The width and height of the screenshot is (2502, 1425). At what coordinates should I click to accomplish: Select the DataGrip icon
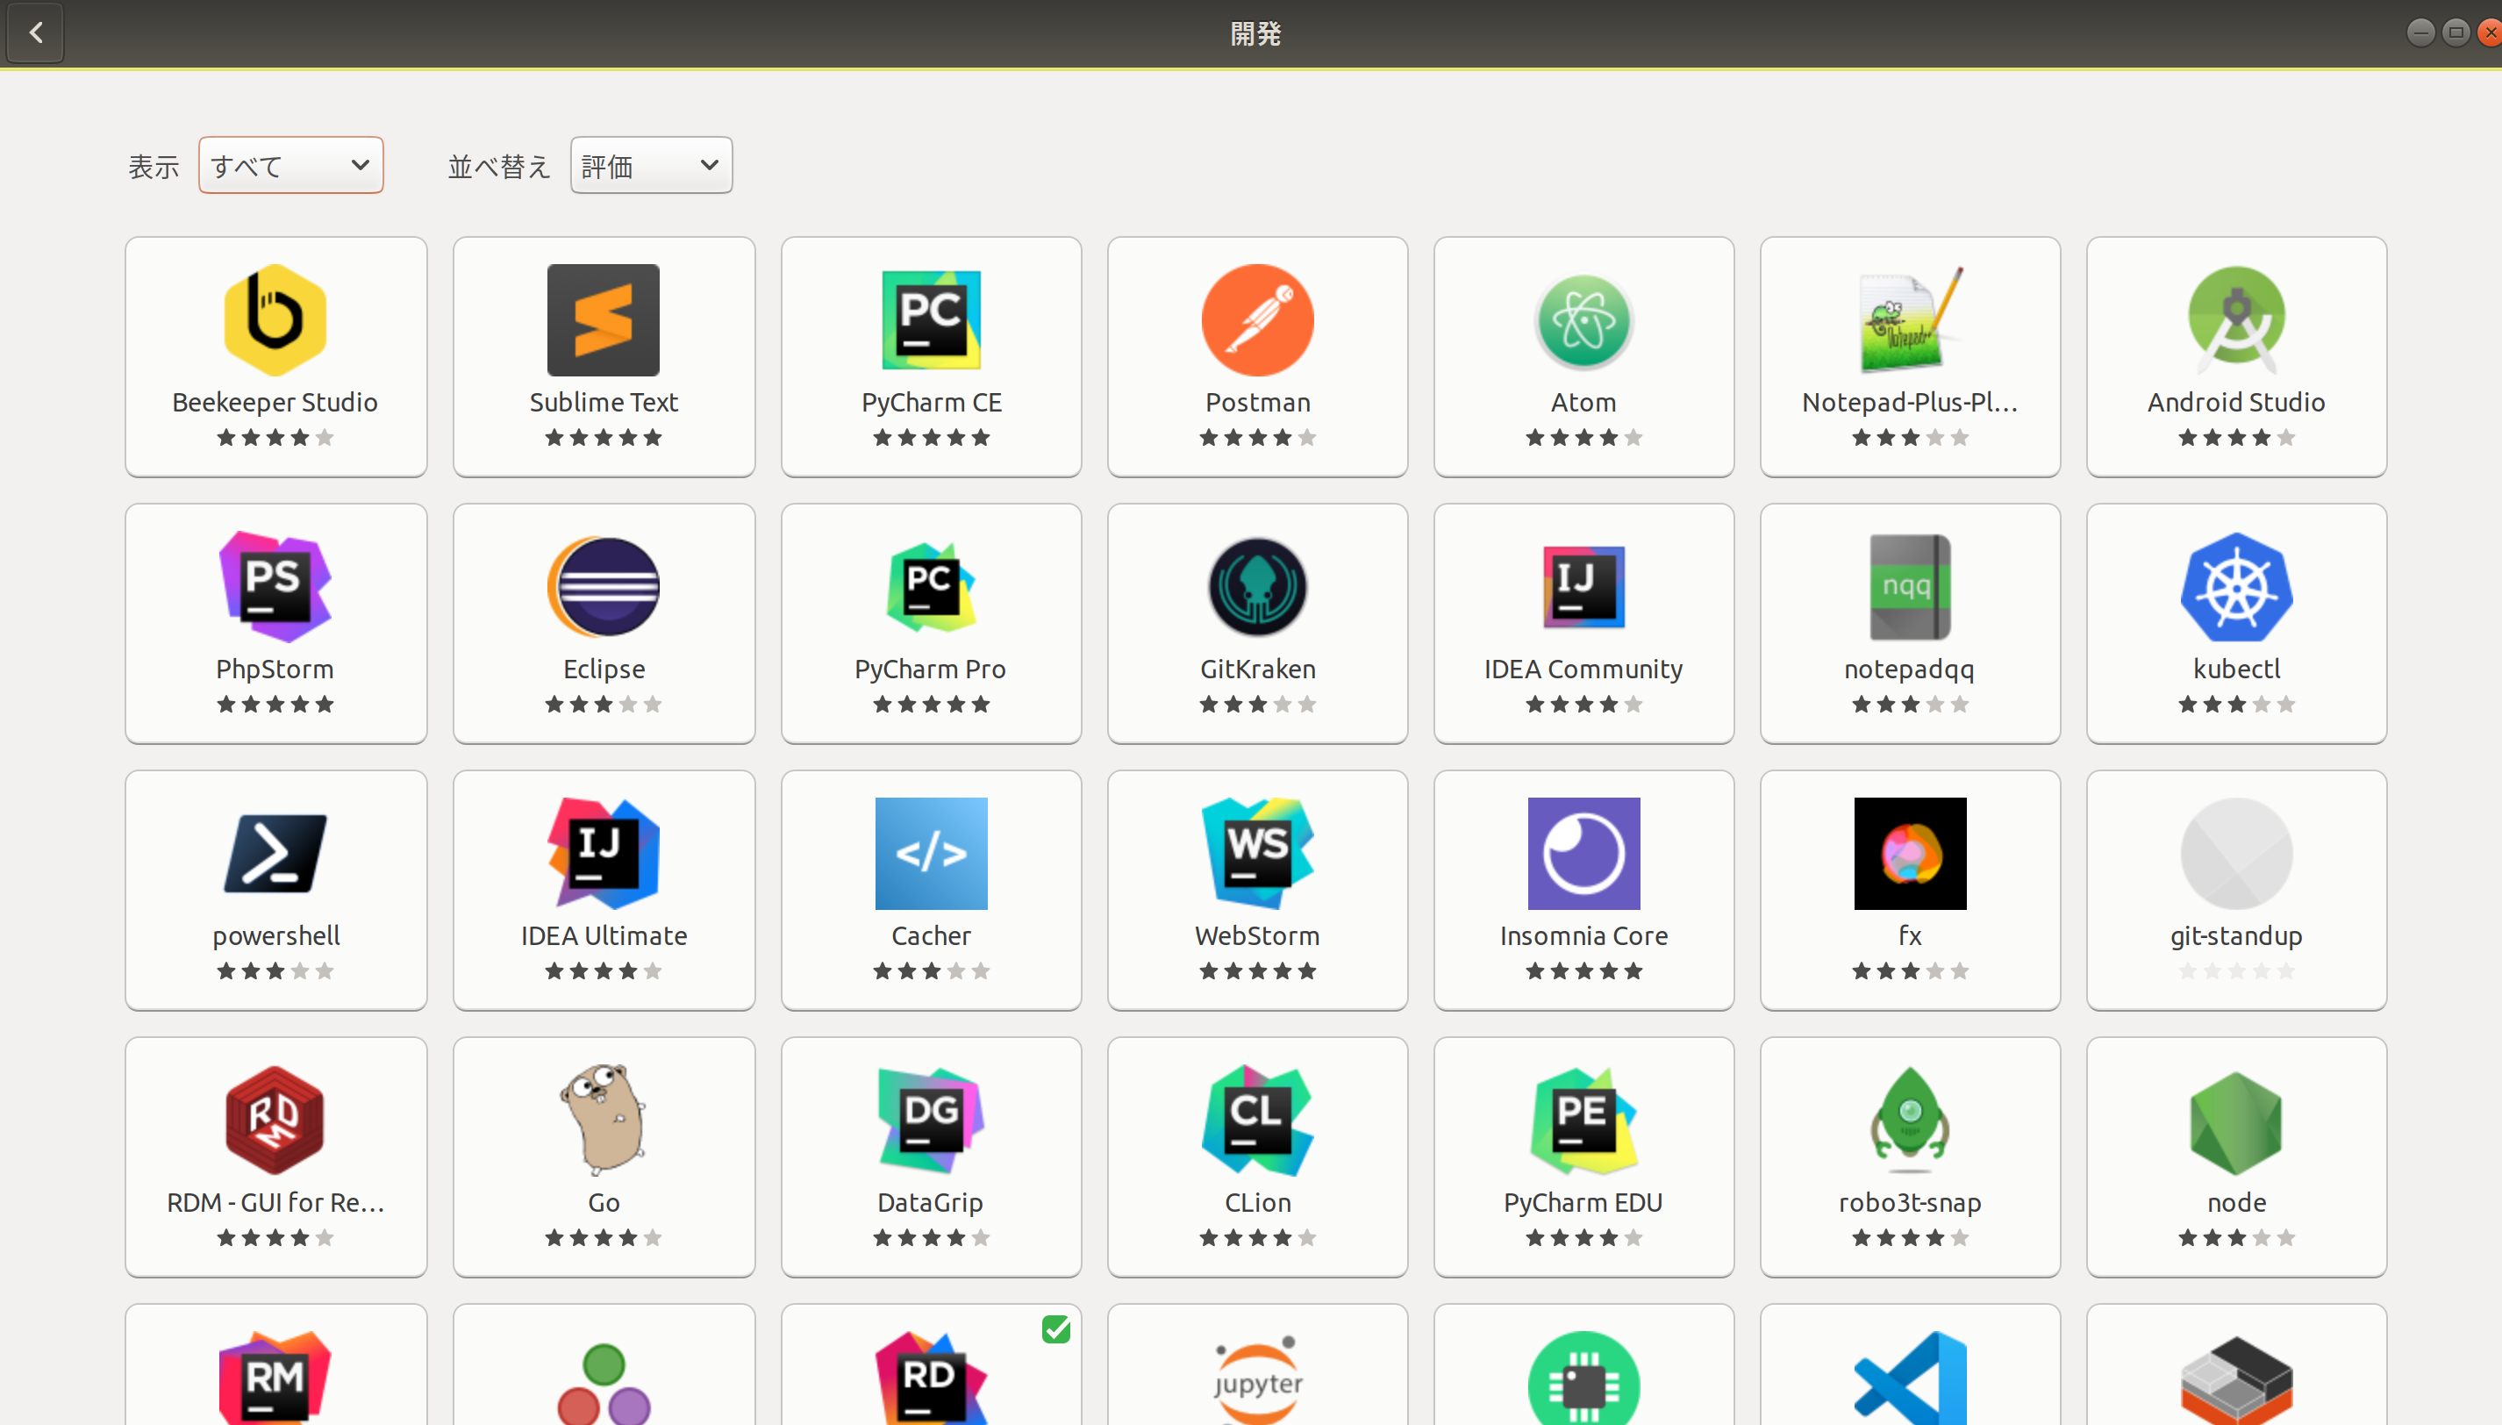coord(931,1120)
